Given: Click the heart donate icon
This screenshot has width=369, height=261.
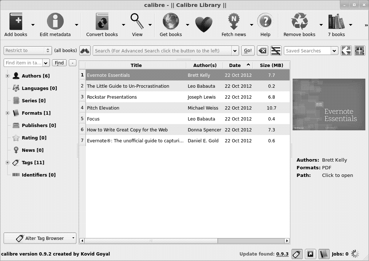Looking at the screenshot, I should (x=204, y=25).
